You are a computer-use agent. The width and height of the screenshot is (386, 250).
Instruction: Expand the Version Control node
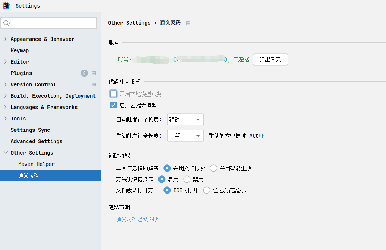point(5,84)
